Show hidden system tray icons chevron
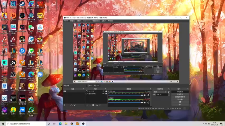This screenshot has height=126, width=225. pyautogui.click(x=203, y=123)
